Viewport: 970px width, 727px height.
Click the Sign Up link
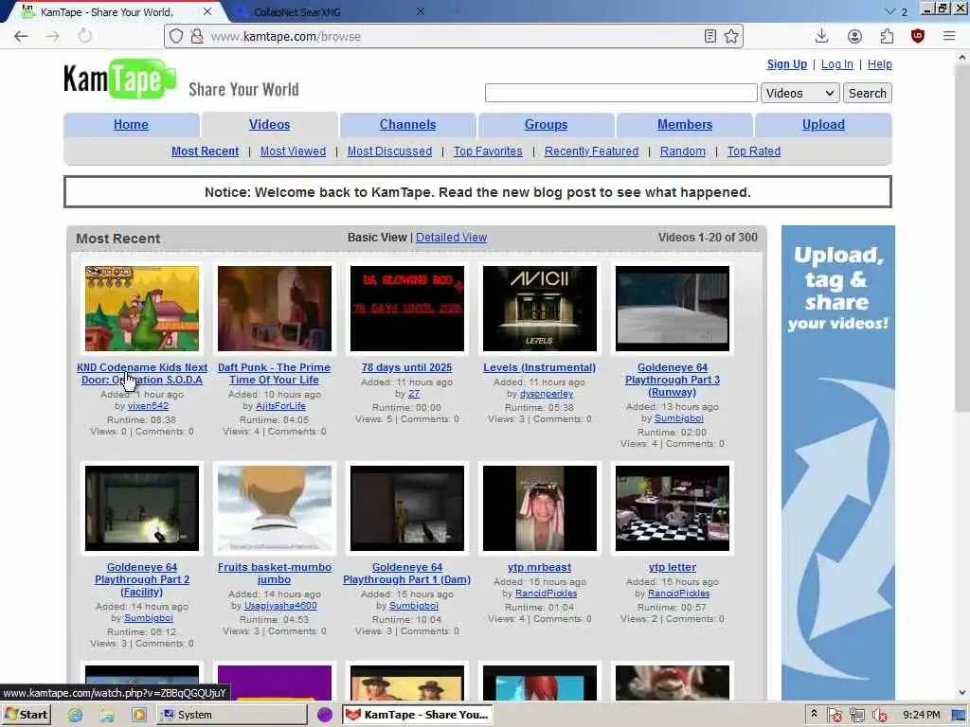click(787, 64)
